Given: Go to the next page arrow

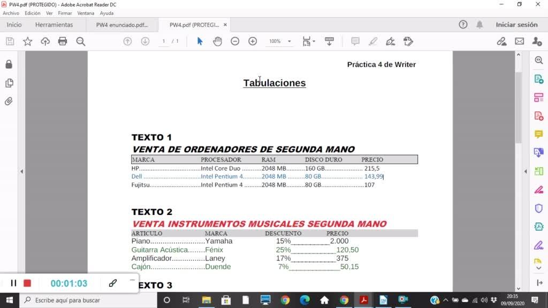Looking at the screenshot, I should point(145,41).
